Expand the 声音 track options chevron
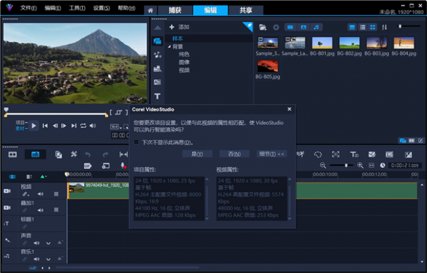 pyautogui.click(x=48, y=243)
